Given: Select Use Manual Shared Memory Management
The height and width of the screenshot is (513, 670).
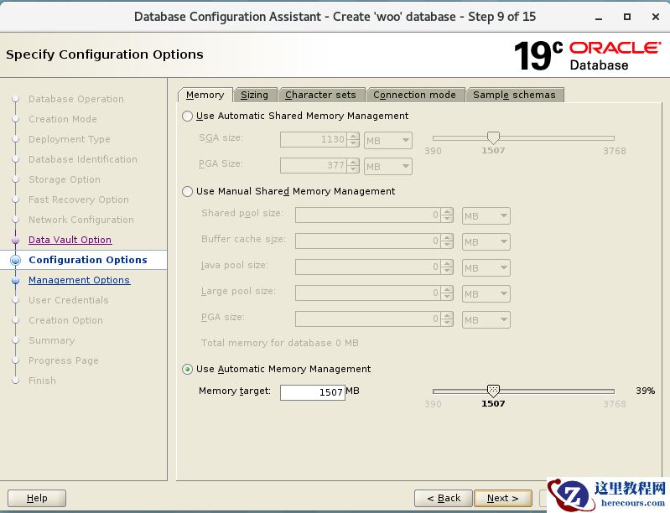Looking at the screenshot, I should [188, 192].
